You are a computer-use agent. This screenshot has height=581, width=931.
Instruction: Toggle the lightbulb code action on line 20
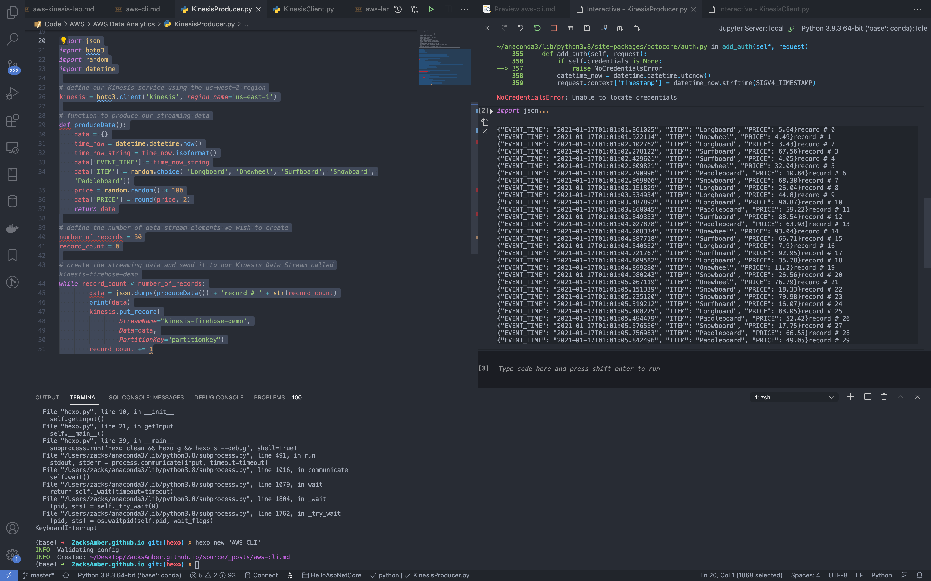click(63, 40)
